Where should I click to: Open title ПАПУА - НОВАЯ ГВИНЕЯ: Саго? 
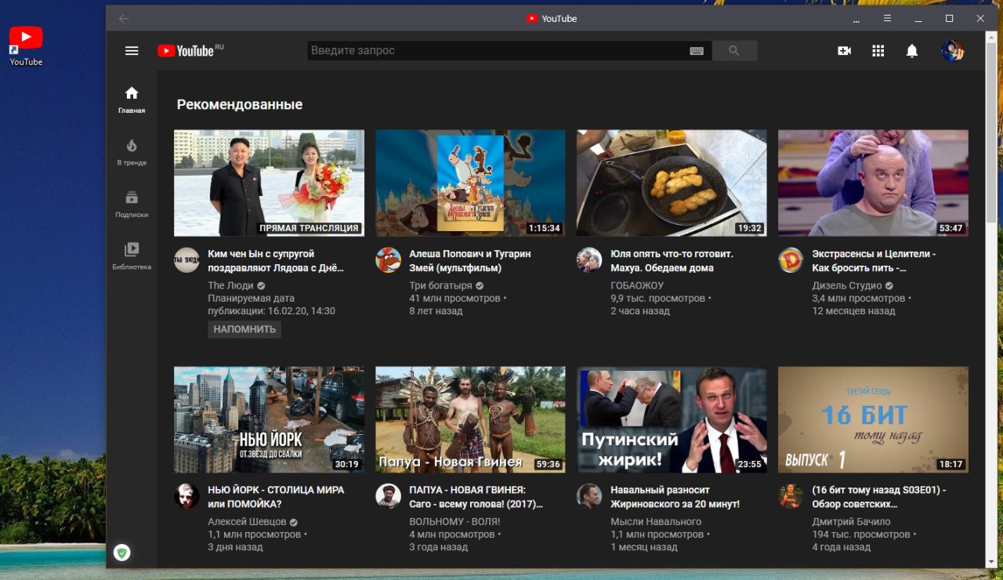(x=476, y=497)
